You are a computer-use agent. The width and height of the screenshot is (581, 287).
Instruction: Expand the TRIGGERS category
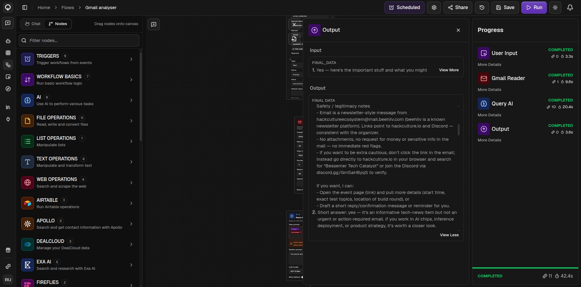[131, 59]
